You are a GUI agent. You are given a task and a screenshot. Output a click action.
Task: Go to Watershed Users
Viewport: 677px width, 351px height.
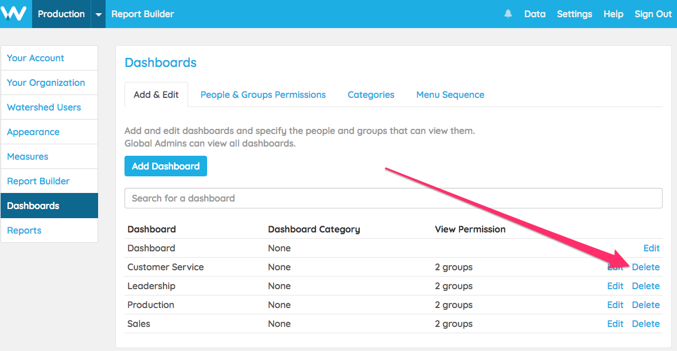pyautogui.click(x=49, y=107)
